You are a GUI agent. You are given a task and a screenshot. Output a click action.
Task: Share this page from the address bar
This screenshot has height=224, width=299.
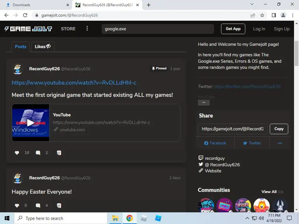click(x=253, y=15)
